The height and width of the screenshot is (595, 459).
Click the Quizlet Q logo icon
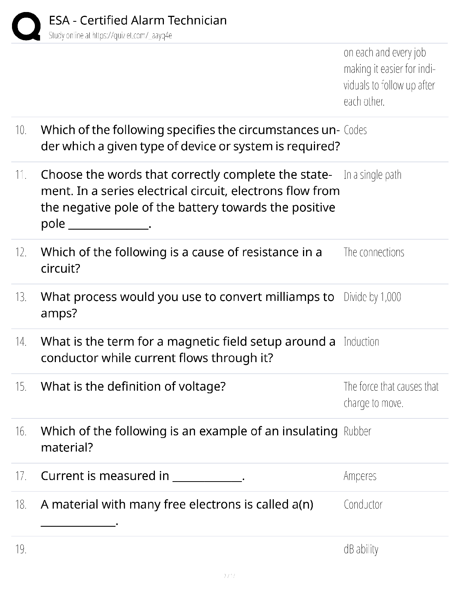tap(26, 26)
